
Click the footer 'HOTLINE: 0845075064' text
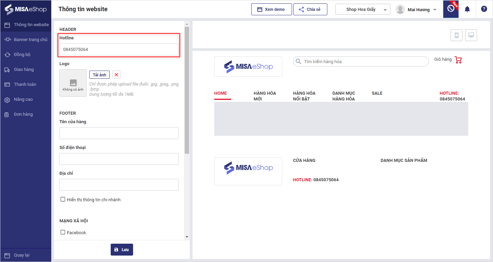[316, 180]
